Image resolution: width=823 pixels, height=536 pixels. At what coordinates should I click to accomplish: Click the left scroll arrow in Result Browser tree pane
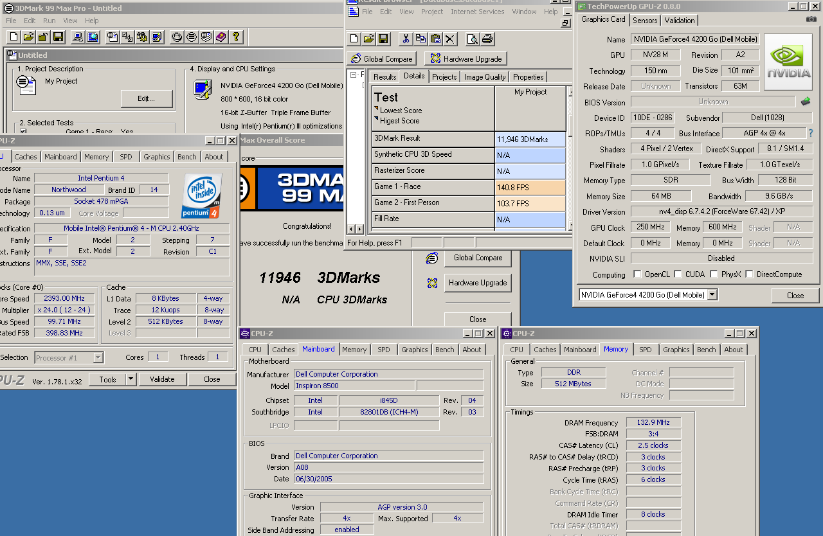(351, 229)
